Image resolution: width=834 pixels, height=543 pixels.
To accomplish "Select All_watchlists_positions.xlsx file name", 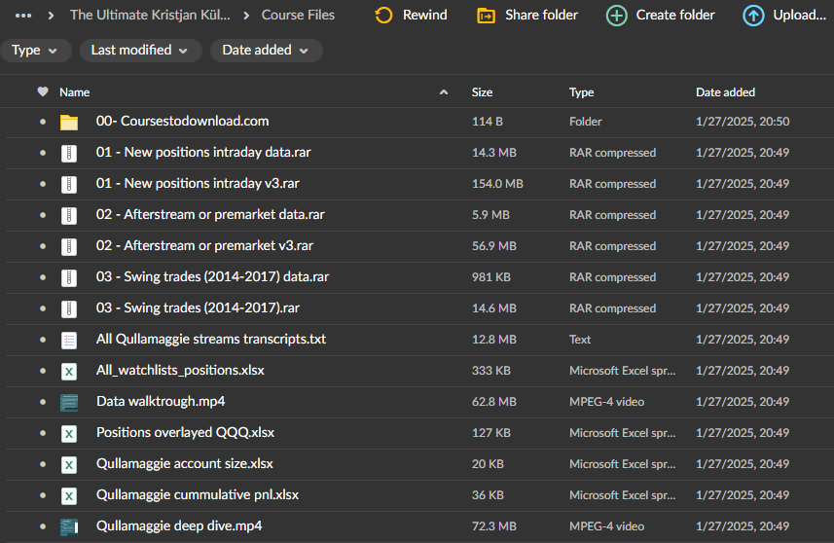I will (x=180, y=370).
